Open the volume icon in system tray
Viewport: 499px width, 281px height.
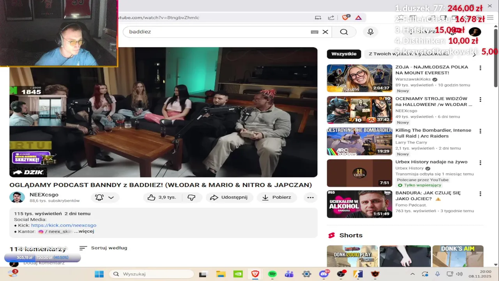click(x=459, y=274)
